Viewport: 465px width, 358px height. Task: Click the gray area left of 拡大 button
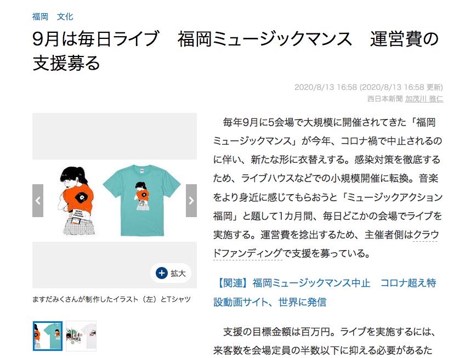92,265
